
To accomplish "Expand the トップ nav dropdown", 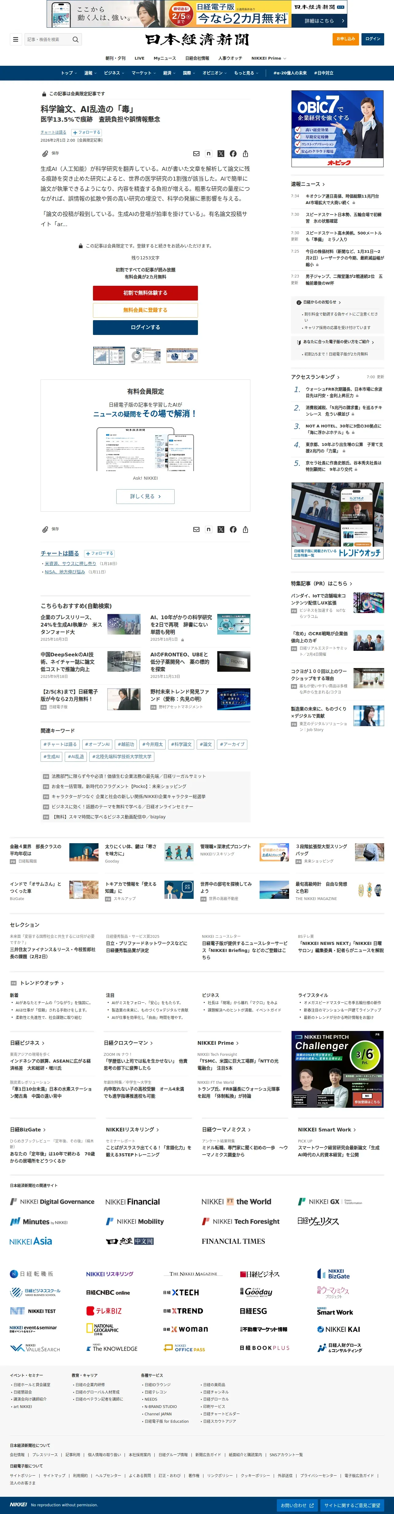I will pyautogui.click(x=69, y=73).
